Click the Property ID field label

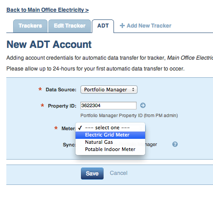tap(62, 106)
